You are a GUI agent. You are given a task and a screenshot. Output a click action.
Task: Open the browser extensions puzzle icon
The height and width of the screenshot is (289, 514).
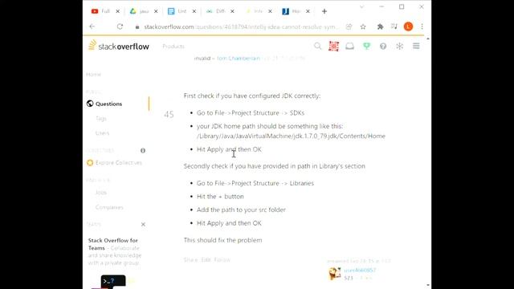coord(380,26)
